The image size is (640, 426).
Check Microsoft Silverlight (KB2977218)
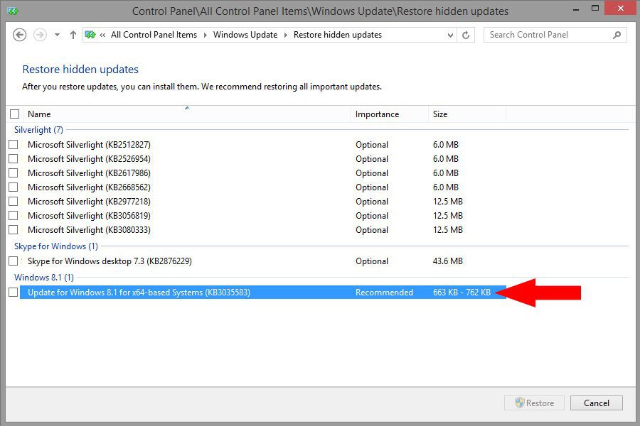(14, 202)
